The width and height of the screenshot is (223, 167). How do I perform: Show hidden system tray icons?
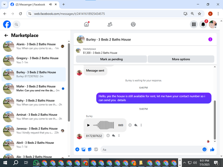(x=184, y=163)
